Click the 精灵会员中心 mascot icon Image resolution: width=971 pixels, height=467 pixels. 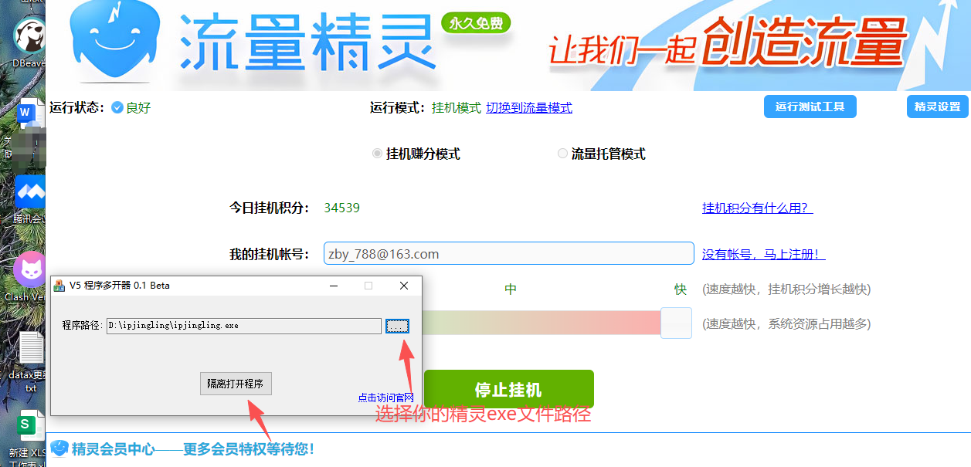pos(59,448)
